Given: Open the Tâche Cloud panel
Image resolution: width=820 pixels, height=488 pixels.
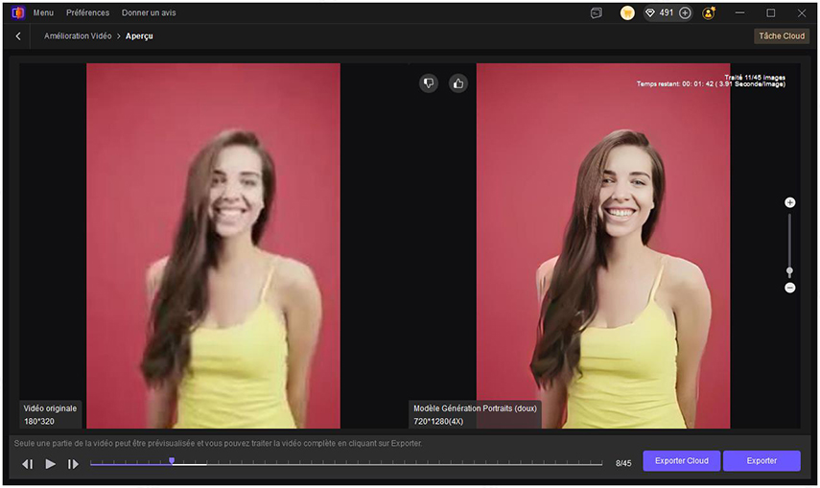Looking at the screenshot, I should 782,36.
